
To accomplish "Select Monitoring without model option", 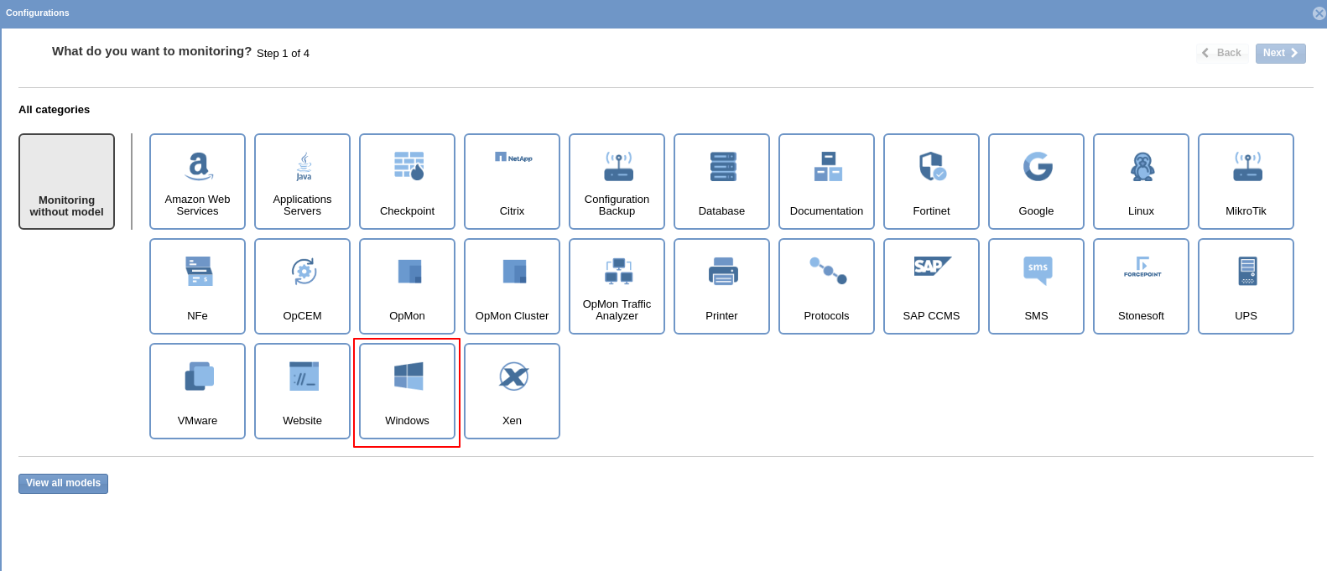I will pos(66,181).
